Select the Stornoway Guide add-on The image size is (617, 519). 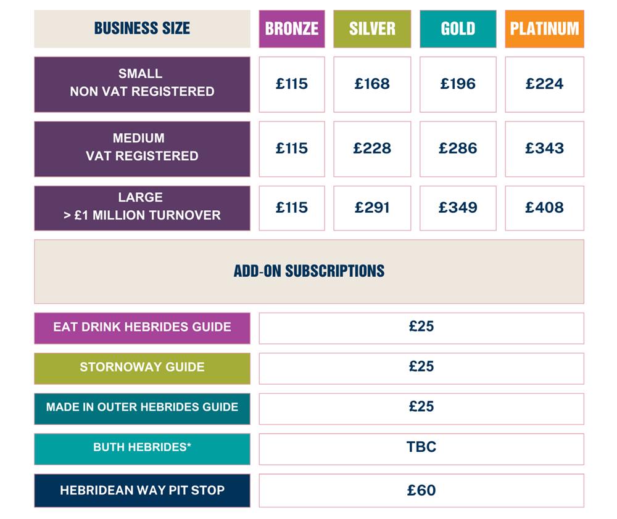(x=142, y=369)
